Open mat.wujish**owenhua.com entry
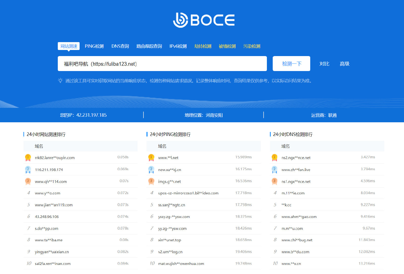 181,264
